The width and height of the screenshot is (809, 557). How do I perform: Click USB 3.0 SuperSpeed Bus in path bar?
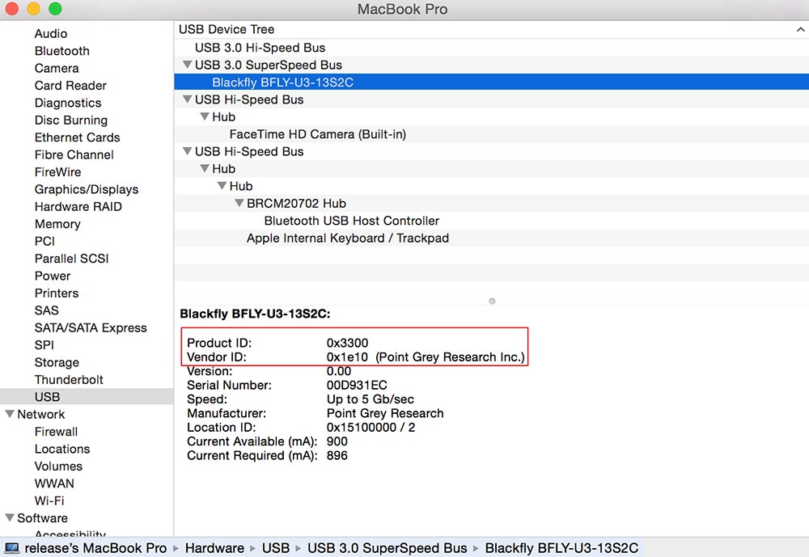[387, 548]
